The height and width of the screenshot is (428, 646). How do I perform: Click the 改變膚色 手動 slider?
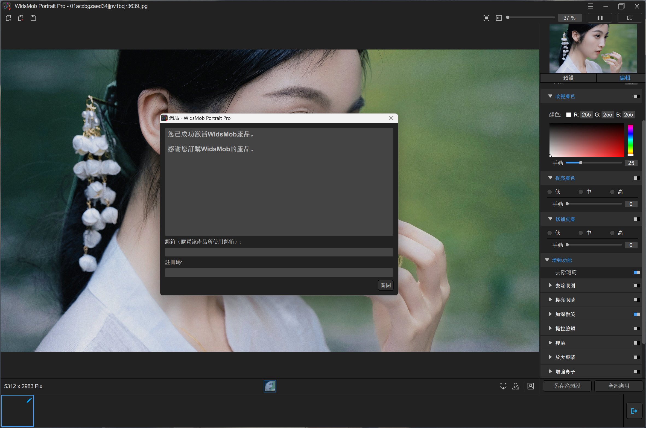click(x=594, y=163)
